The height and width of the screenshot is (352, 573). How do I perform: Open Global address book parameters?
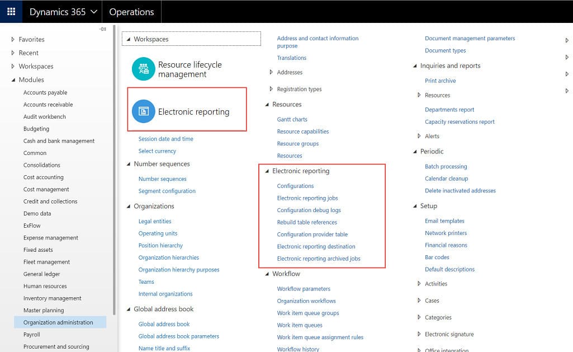178,336
